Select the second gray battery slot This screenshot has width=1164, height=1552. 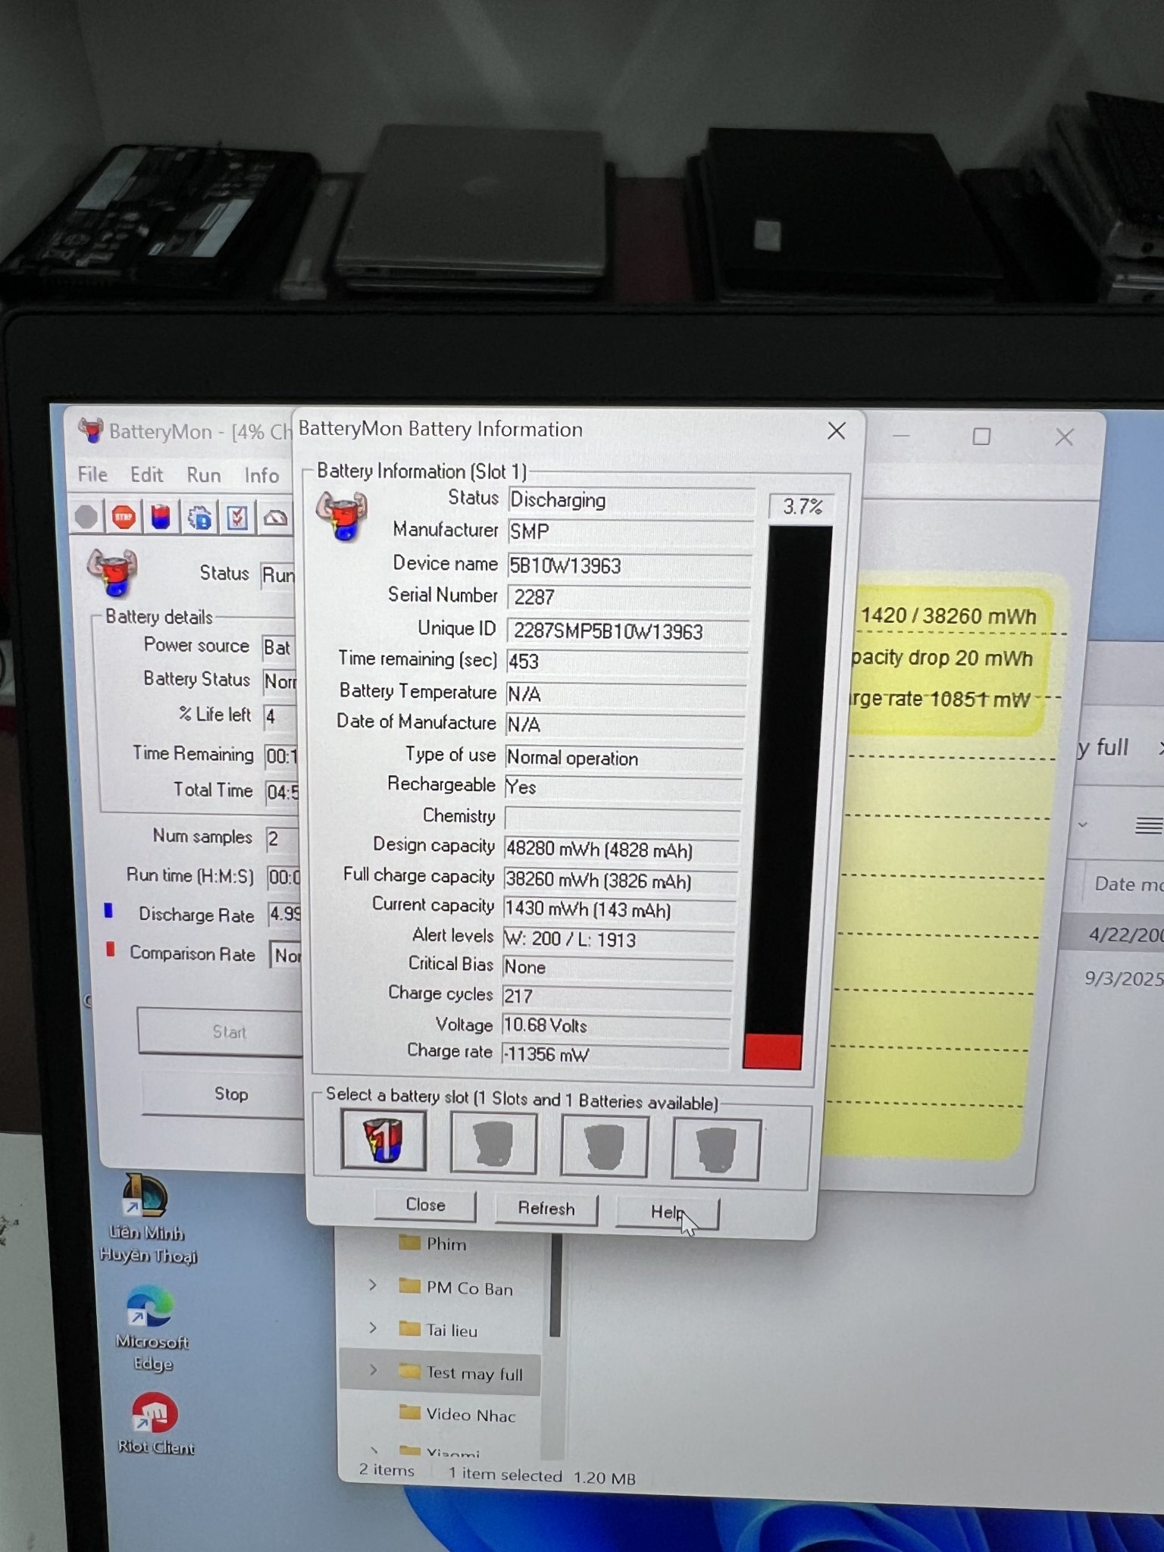tap(493, 1143)
